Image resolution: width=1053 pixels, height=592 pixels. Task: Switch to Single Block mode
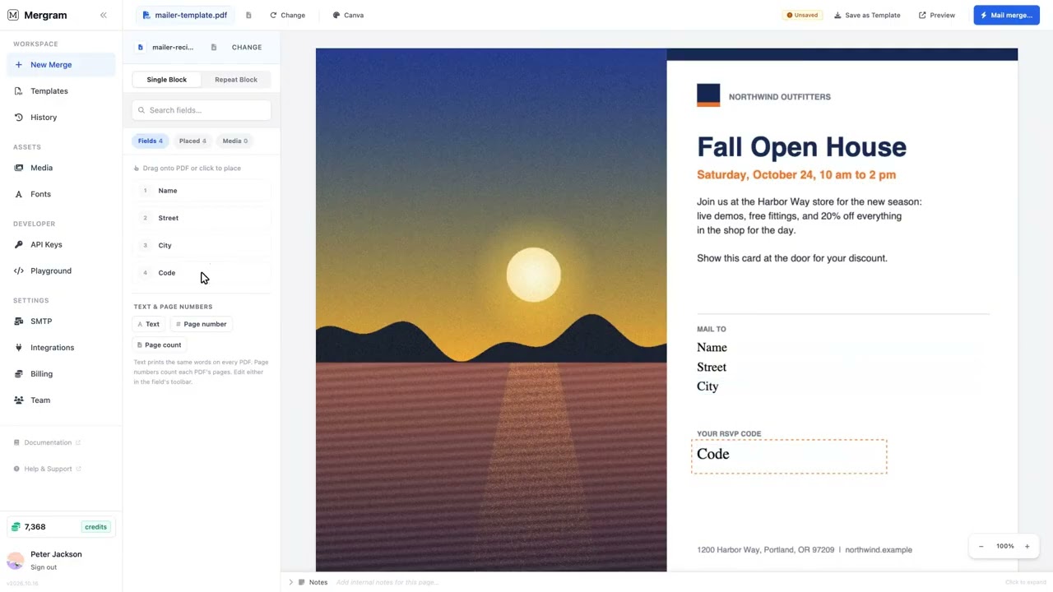[x=167, y=80]
